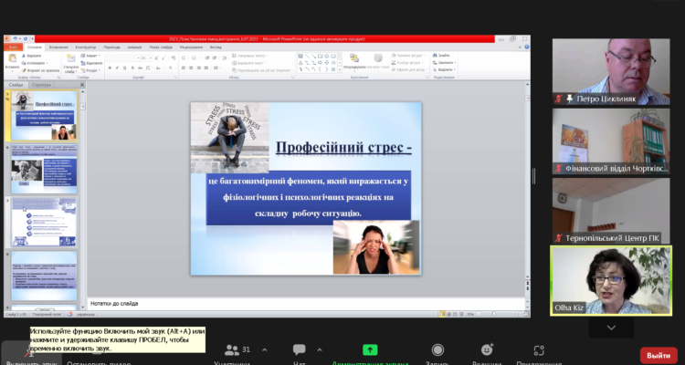Toggle text shadow formatting button
Viewport: 685px width, 365px height.
click(132, 68)
